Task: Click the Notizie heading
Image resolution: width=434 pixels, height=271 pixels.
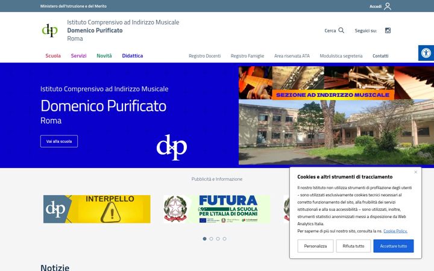Action: point(55,267)
